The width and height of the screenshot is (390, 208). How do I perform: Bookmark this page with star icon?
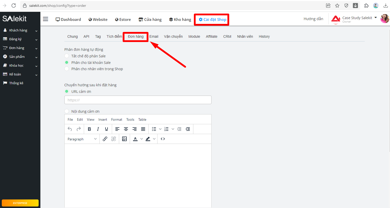[x=337, y=6]
